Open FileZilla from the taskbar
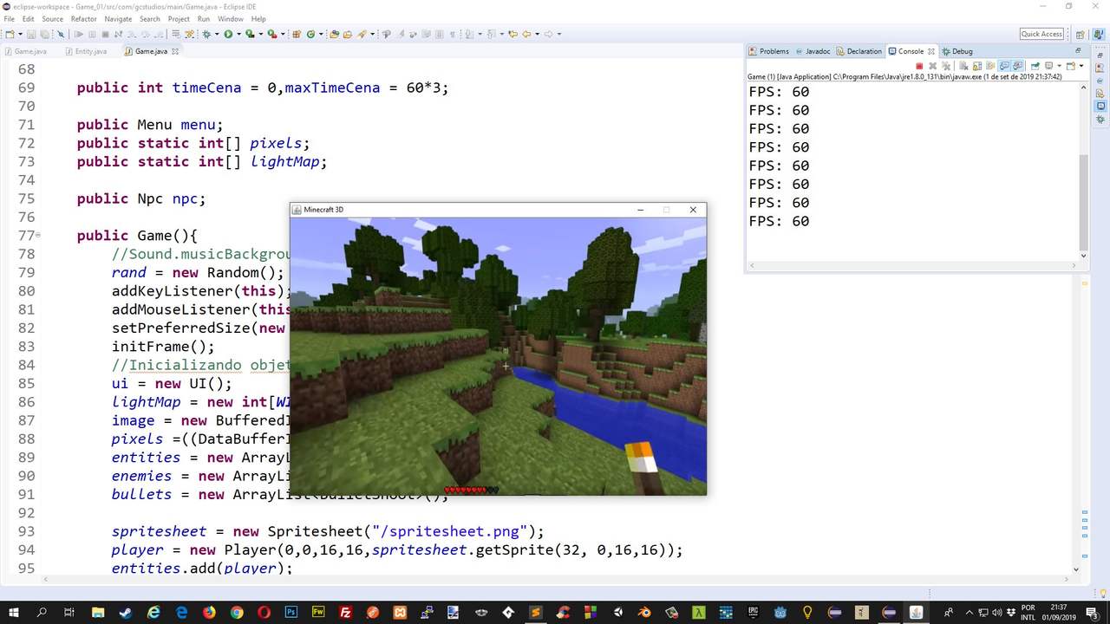Image resolution: width=1110 pixels, height=624 pixels. click(x=345, y=612)
